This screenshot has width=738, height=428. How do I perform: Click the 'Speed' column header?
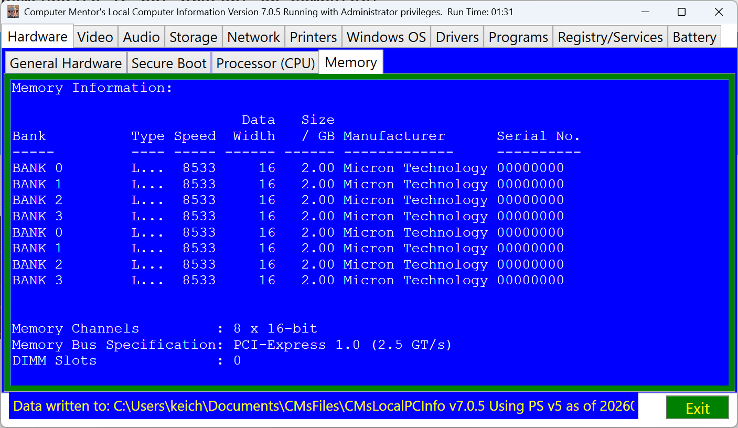(x=195, y=136)
